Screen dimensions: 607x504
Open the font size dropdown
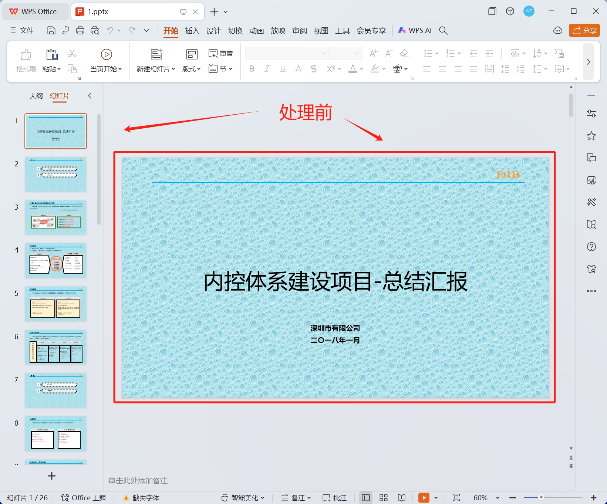(x=356, y=53)
